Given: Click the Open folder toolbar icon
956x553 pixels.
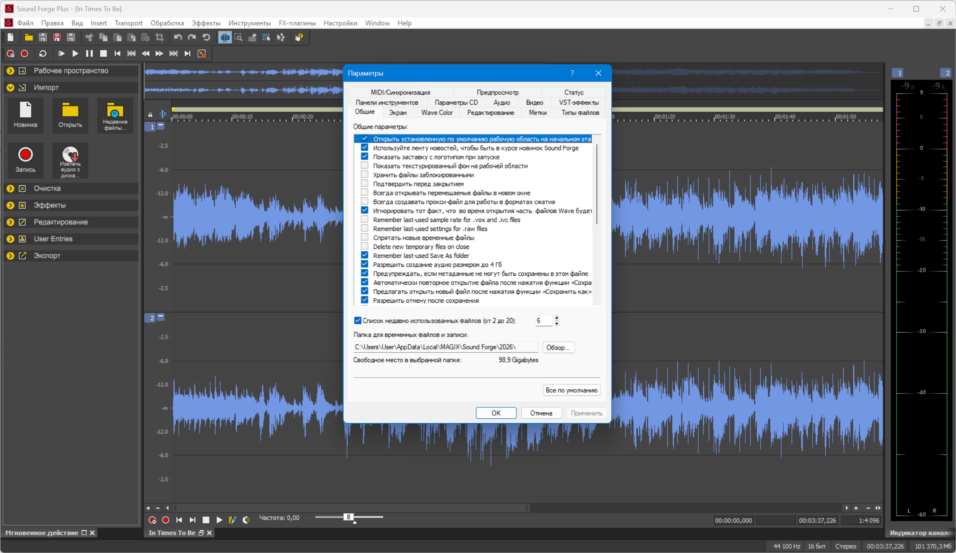Looking at the screenshot, I should click(28, 37).
